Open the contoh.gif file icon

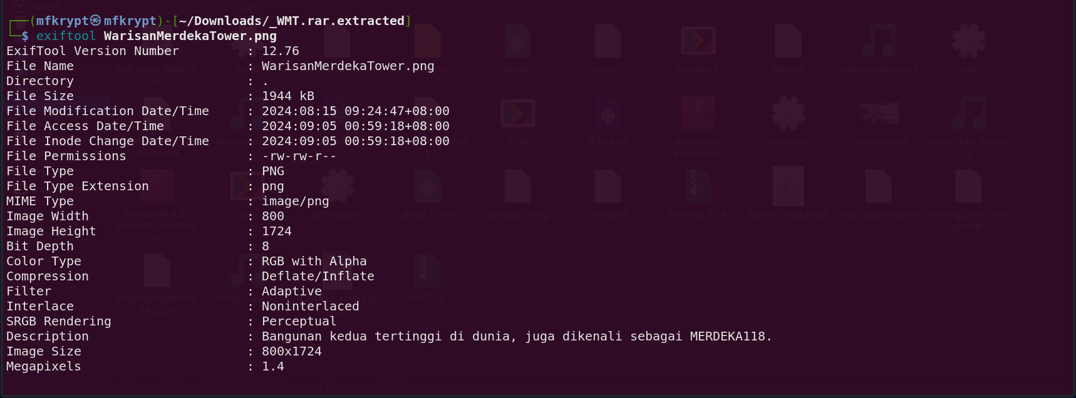click(x=698, y=42)
